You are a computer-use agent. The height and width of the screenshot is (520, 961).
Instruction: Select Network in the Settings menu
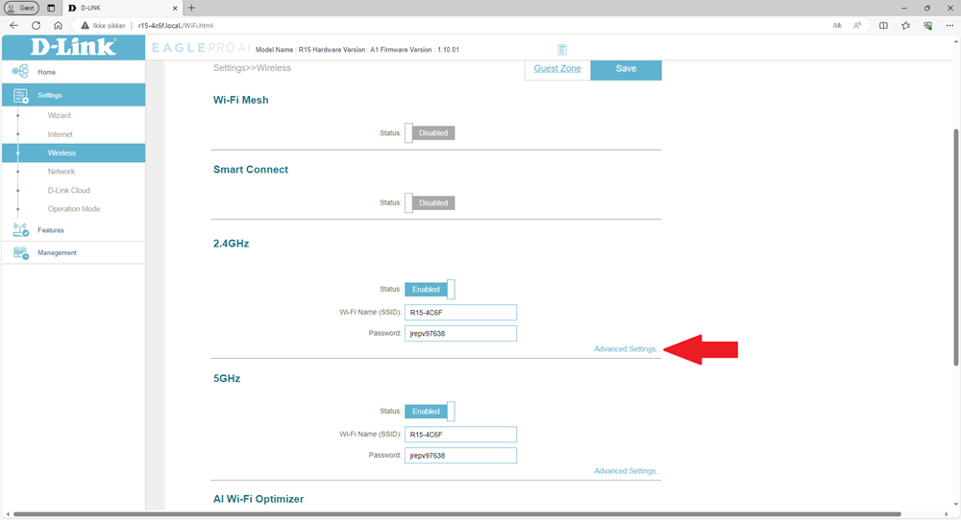[x=62, y=172]
